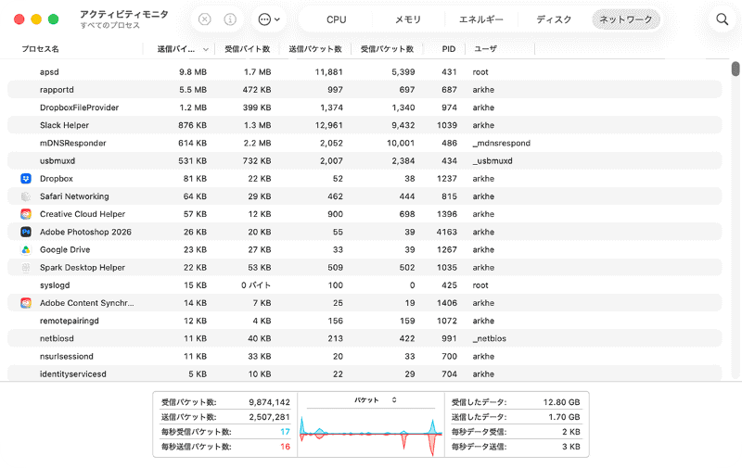Screen dimensions: 742x468
Task: Switch to the メモリ tab
Action: pyautogui.click(x=408, y=19)
